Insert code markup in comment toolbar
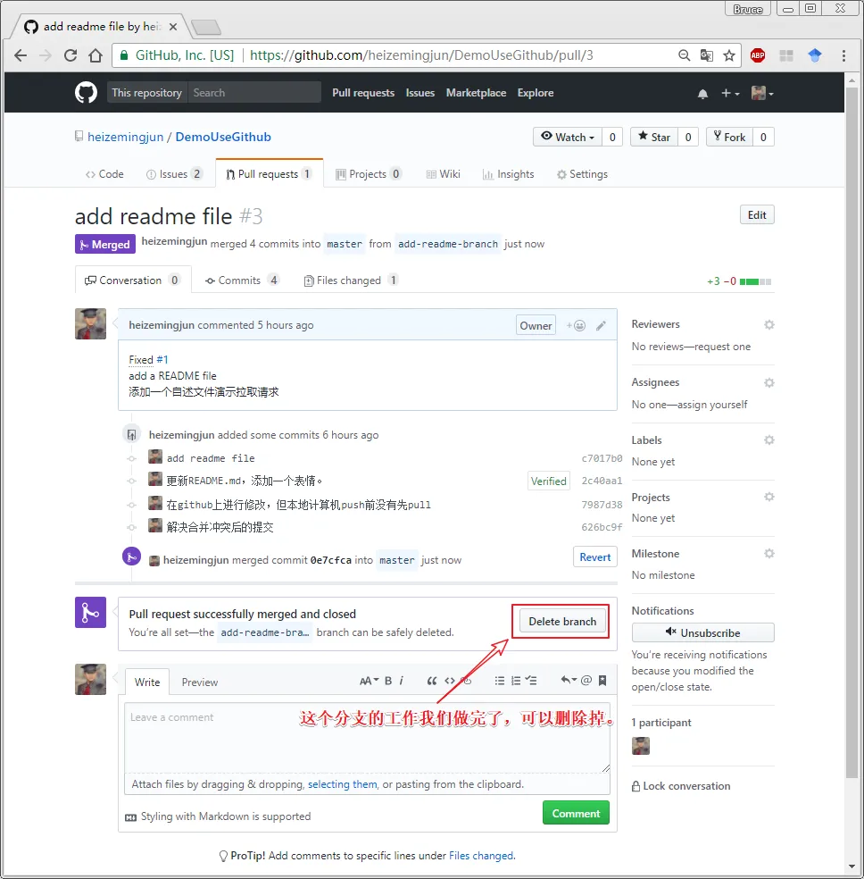This screenshot has width=864, height=879. pyautogui.click(x=450, y=681)
